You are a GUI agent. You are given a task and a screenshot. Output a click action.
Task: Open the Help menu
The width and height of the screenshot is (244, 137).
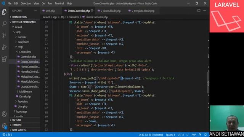point(69,3)
